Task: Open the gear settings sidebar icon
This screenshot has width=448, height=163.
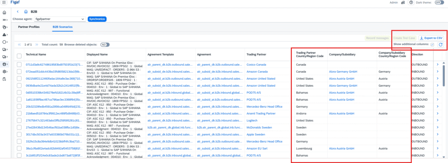Action: click(x=4, y=71)
